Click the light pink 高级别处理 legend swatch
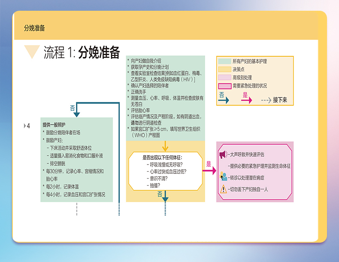The image size is (339, 262). pyautogui.click(x=224, y=77)
